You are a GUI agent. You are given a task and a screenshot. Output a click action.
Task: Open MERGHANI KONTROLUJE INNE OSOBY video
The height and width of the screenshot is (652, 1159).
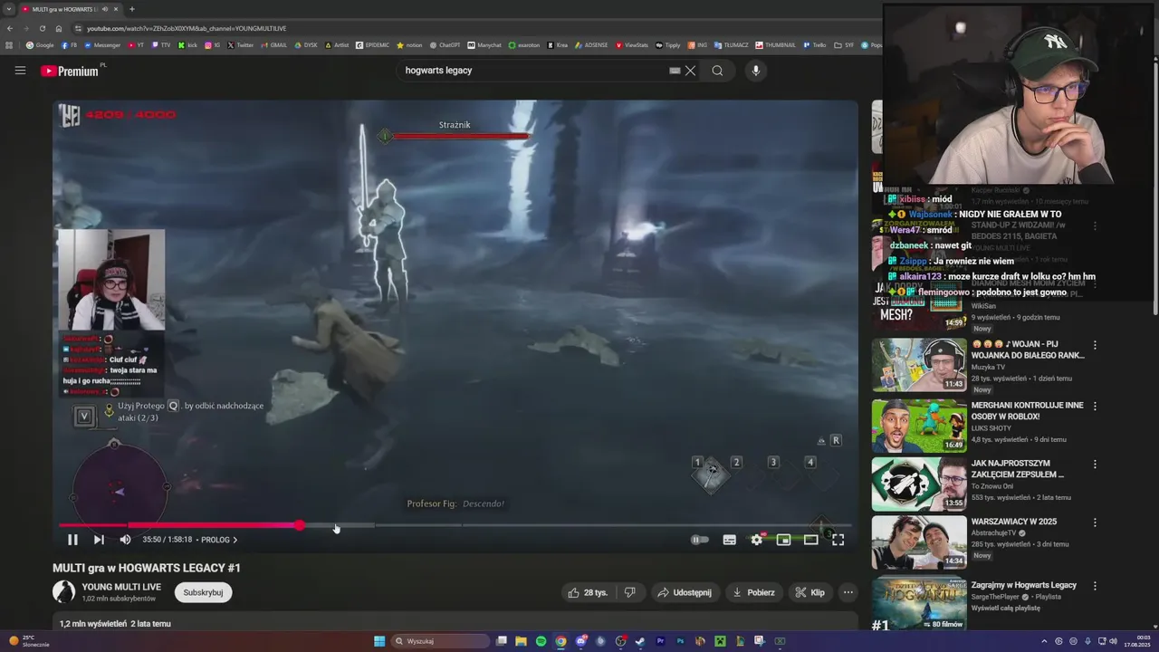pos(919,426)
